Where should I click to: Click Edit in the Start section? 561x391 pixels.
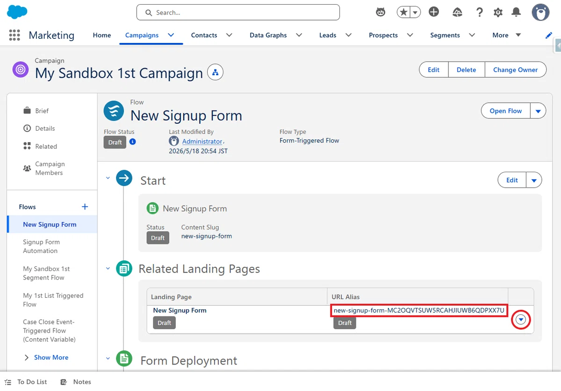(512, 180)
